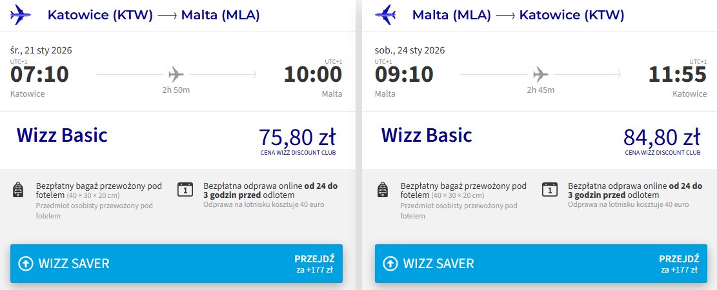Select the 84,80 zł Wizz Basic price
The image size is (717, 290).
click(661, 137)
